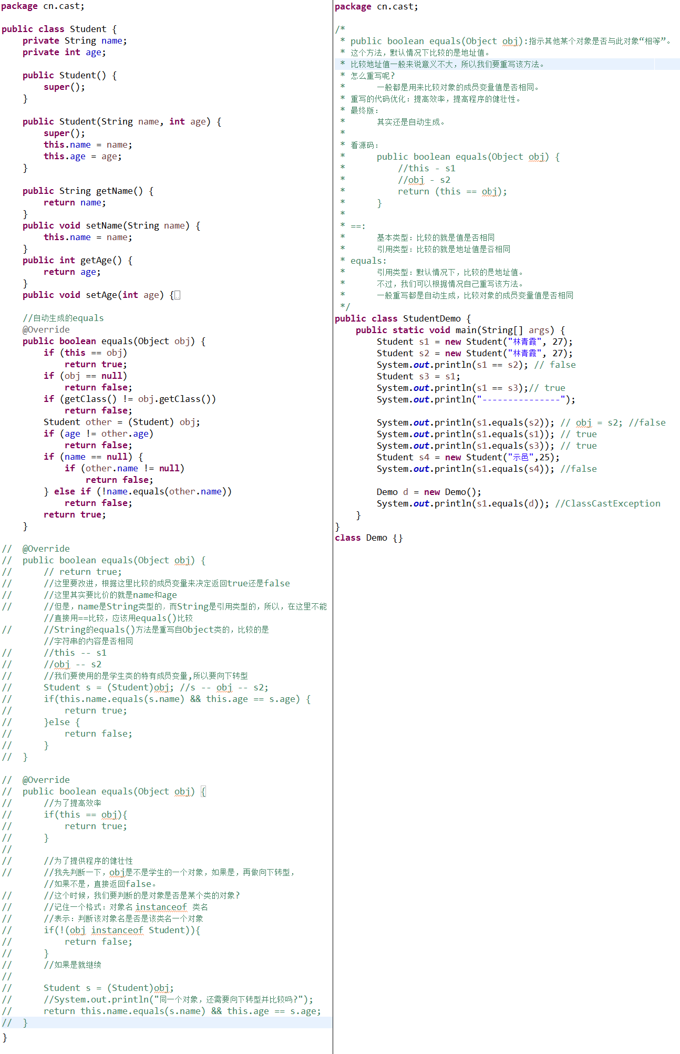Click the 'package cn.cast' line in right file

376,7
